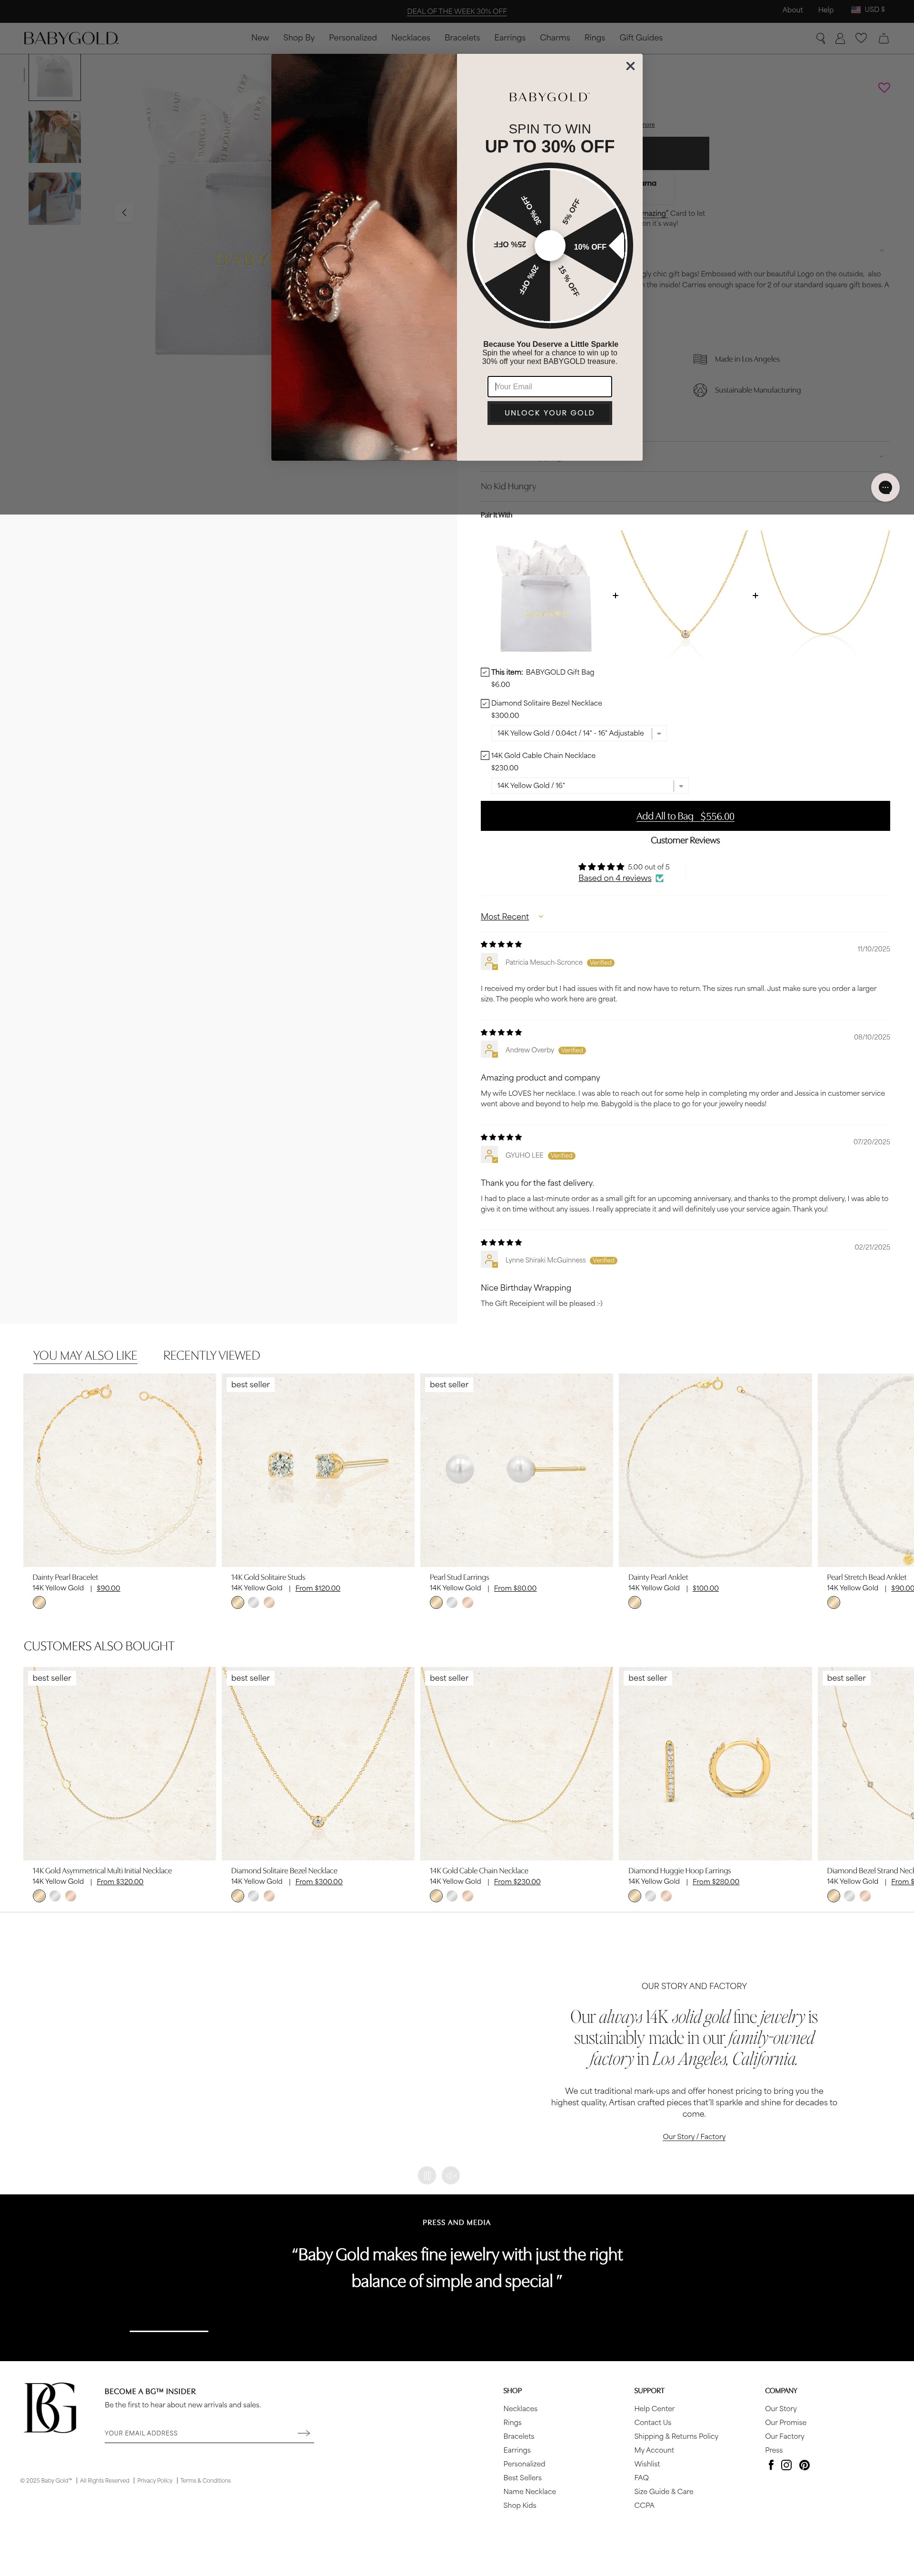The height and width of the screenshot is (2576, 914).
Task: Open Diamond Solitaire variant dropdown
Action: (579, 733)
